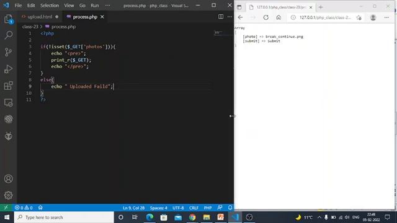Switch to the upload.html tab
This screenshot has height=223, width=397.
pyautogui.click(x=40, y=17)
